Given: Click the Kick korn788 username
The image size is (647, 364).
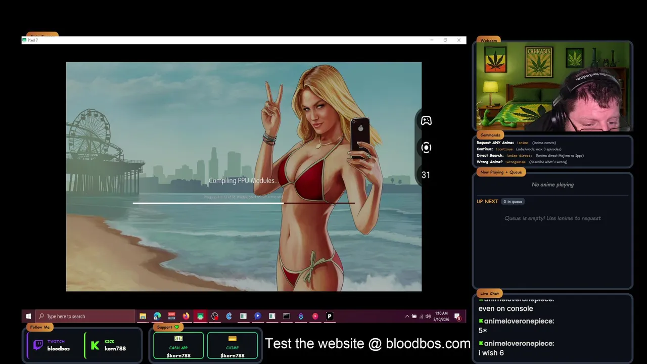Looking at the screenshot, I should coord(115,349).
